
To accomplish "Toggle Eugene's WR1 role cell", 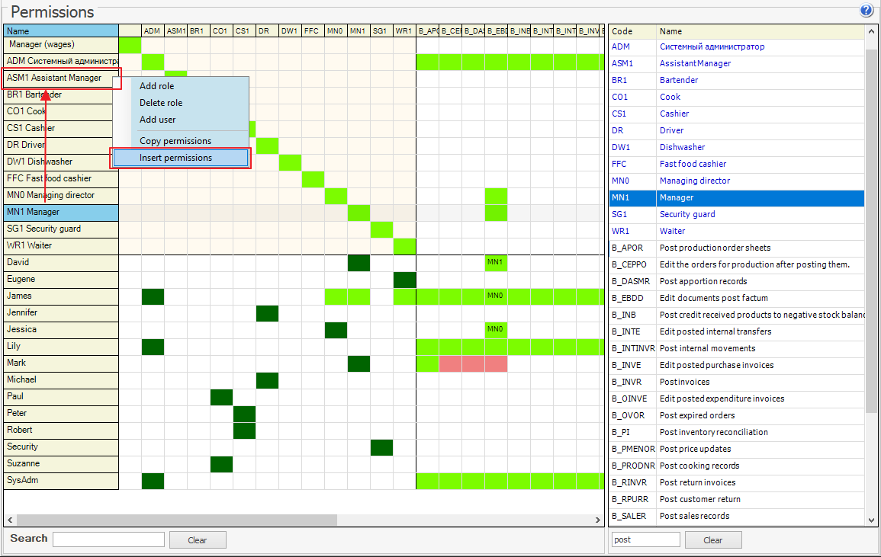I will pyautogui.click(x=404, y=280).
